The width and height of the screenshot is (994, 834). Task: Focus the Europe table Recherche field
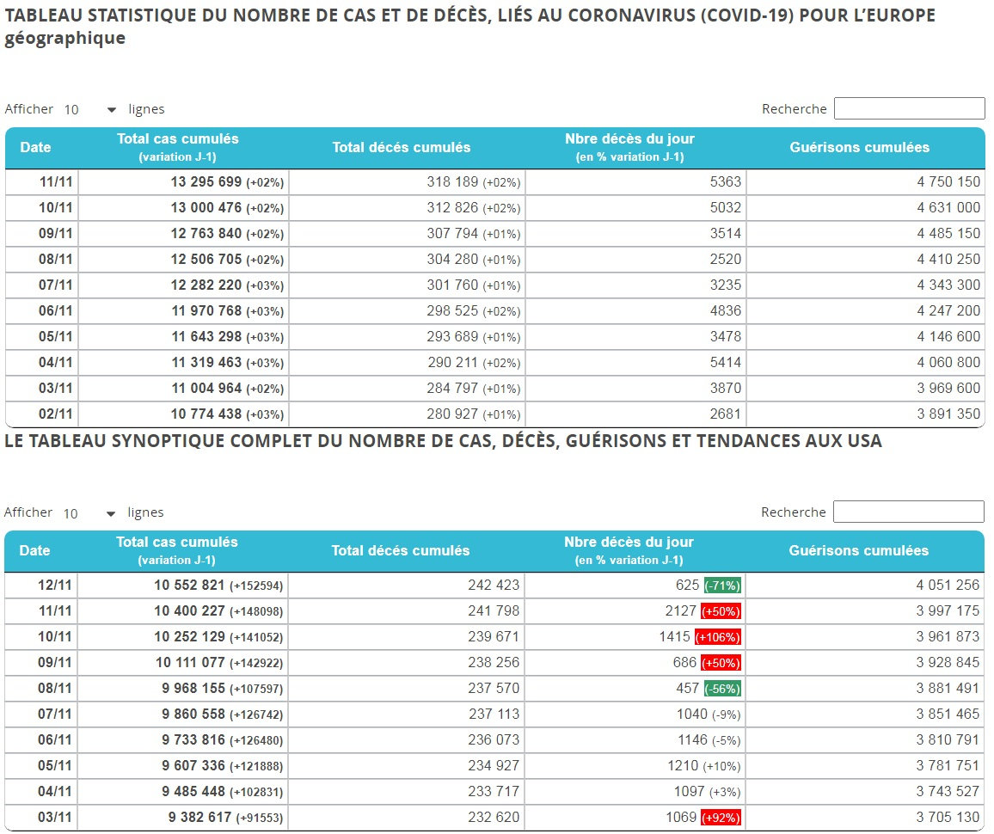pyautogui.click(x=909, y=108)
